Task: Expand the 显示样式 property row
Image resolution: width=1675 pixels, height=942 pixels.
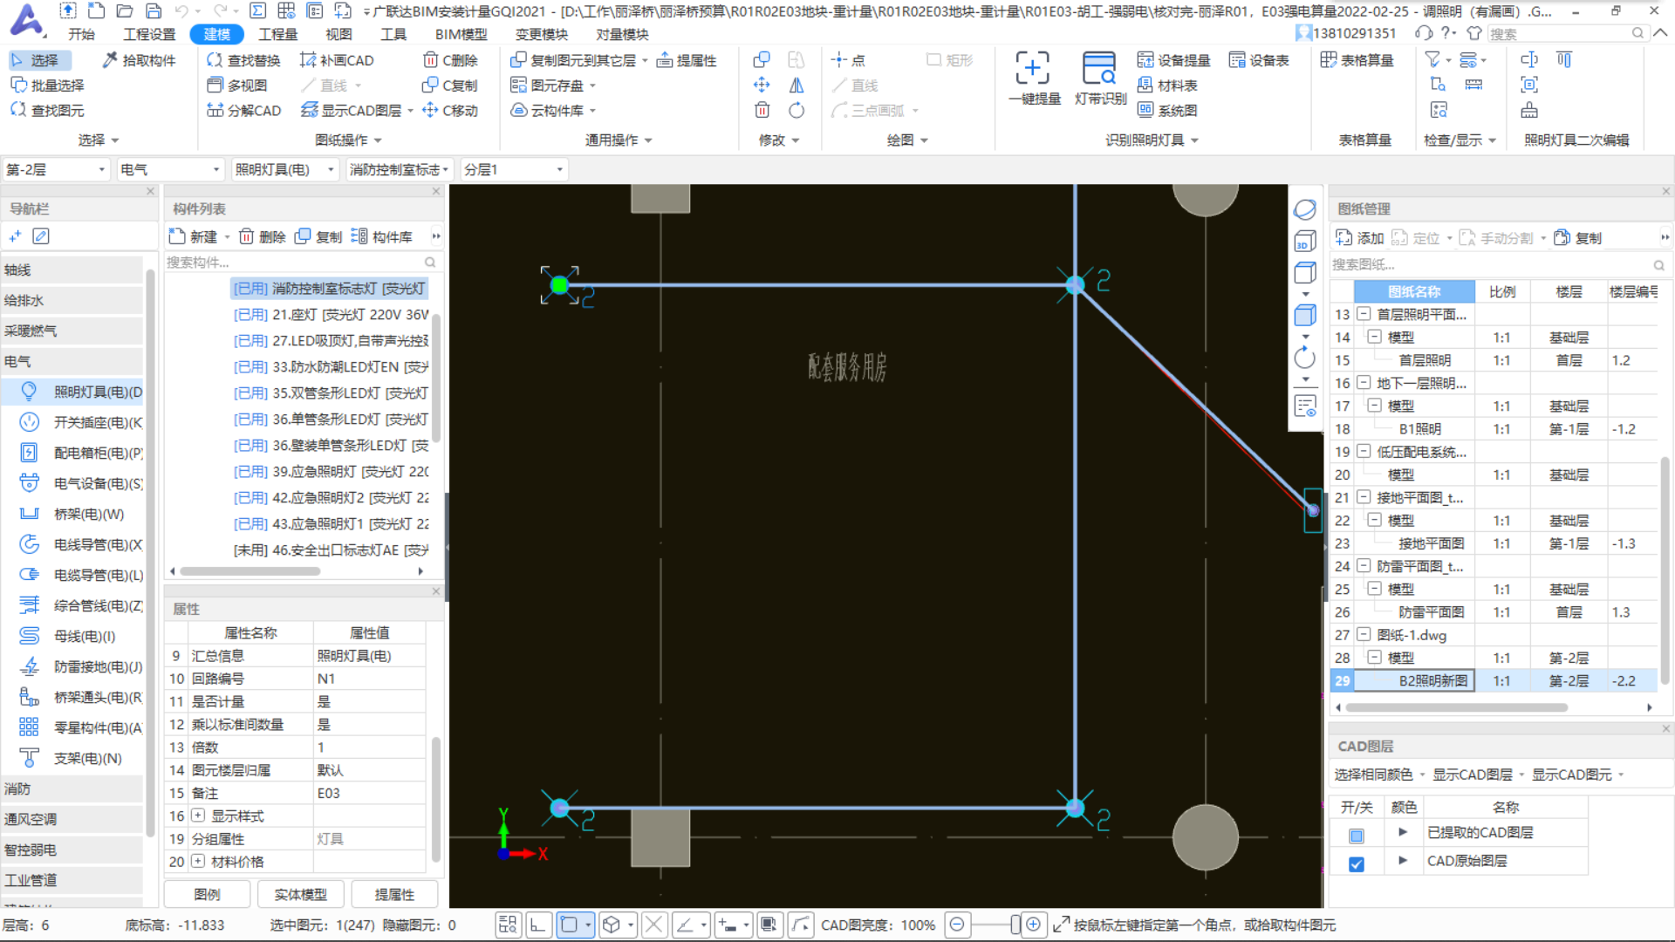Action: (198, 816)
